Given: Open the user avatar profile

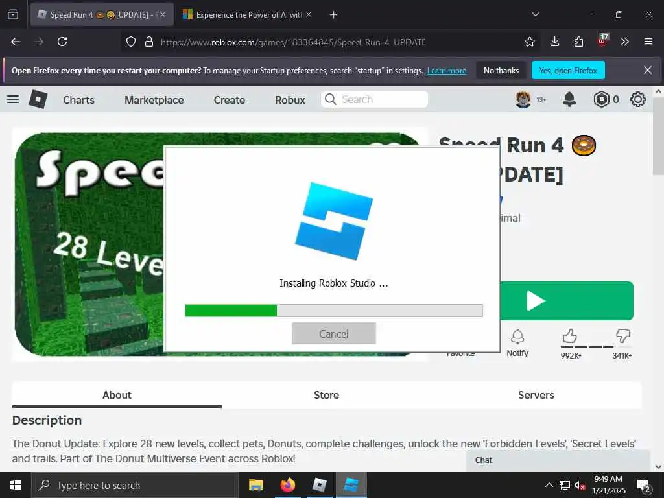Looking at the screenshot, I should coord(523,99).
